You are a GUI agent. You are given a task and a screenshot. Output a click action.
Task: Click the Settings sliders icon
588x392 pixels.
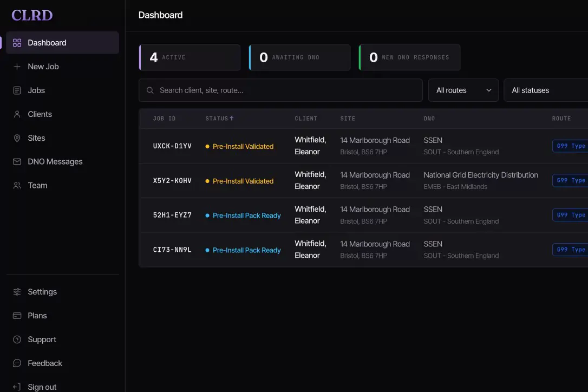(17, 292)
